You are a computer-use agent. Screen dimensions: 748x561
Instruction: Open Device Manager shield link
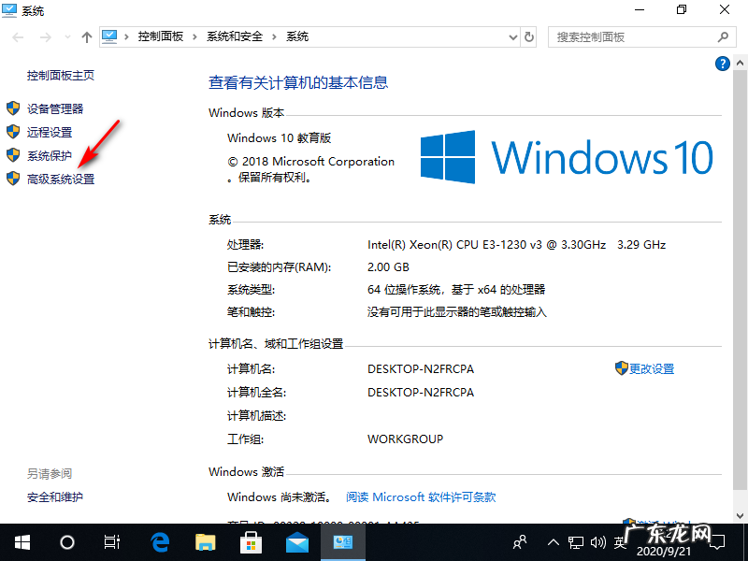[55, 108]
